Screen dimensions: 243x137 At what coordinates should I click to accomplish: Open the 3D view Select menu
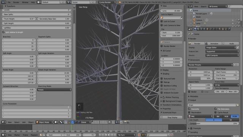coord(17,122)
